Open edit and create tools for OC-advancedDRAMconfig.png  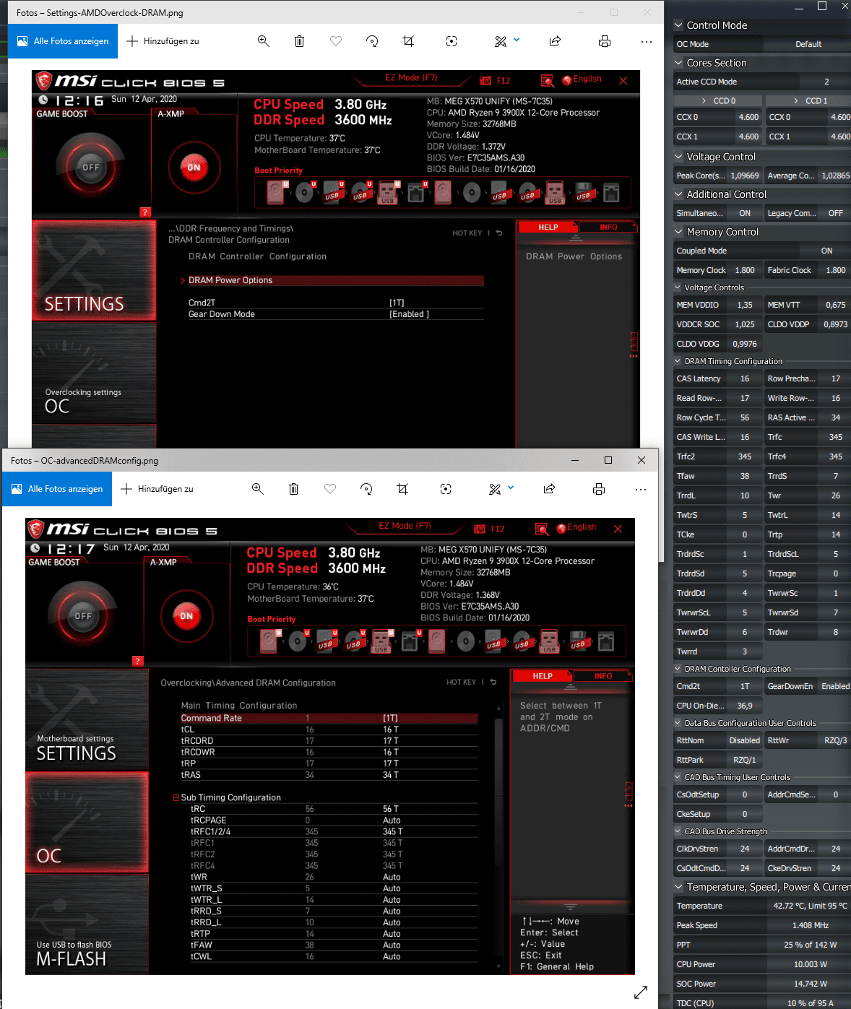(501, 489)
